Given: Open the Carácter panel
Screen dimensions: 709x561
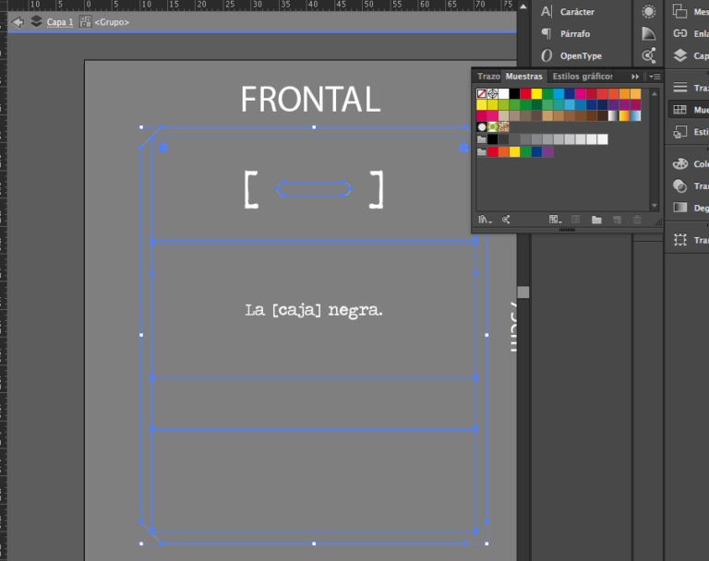Looking at the screenshot, I should [x=577, y=12].
